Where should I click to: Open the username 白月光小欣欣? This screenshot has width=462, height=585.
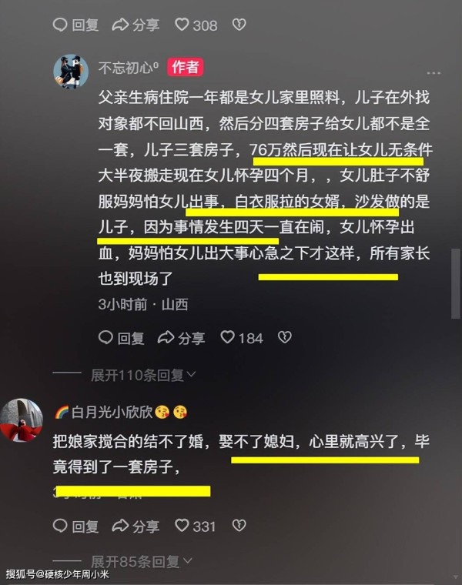coord(112,412)
